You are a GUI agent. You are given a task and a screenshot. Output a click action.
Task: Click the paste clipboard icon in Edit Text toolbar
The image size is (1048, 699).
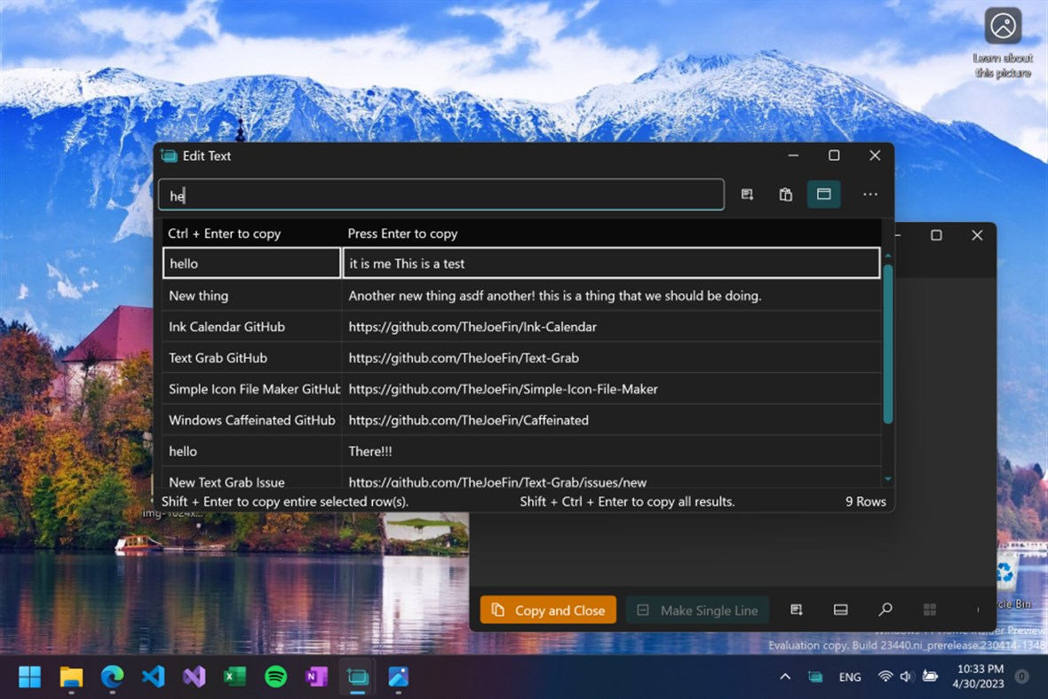tap(785, 194)
